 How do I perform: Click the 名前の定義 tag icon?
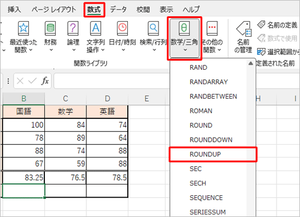[x=261, y=25]
